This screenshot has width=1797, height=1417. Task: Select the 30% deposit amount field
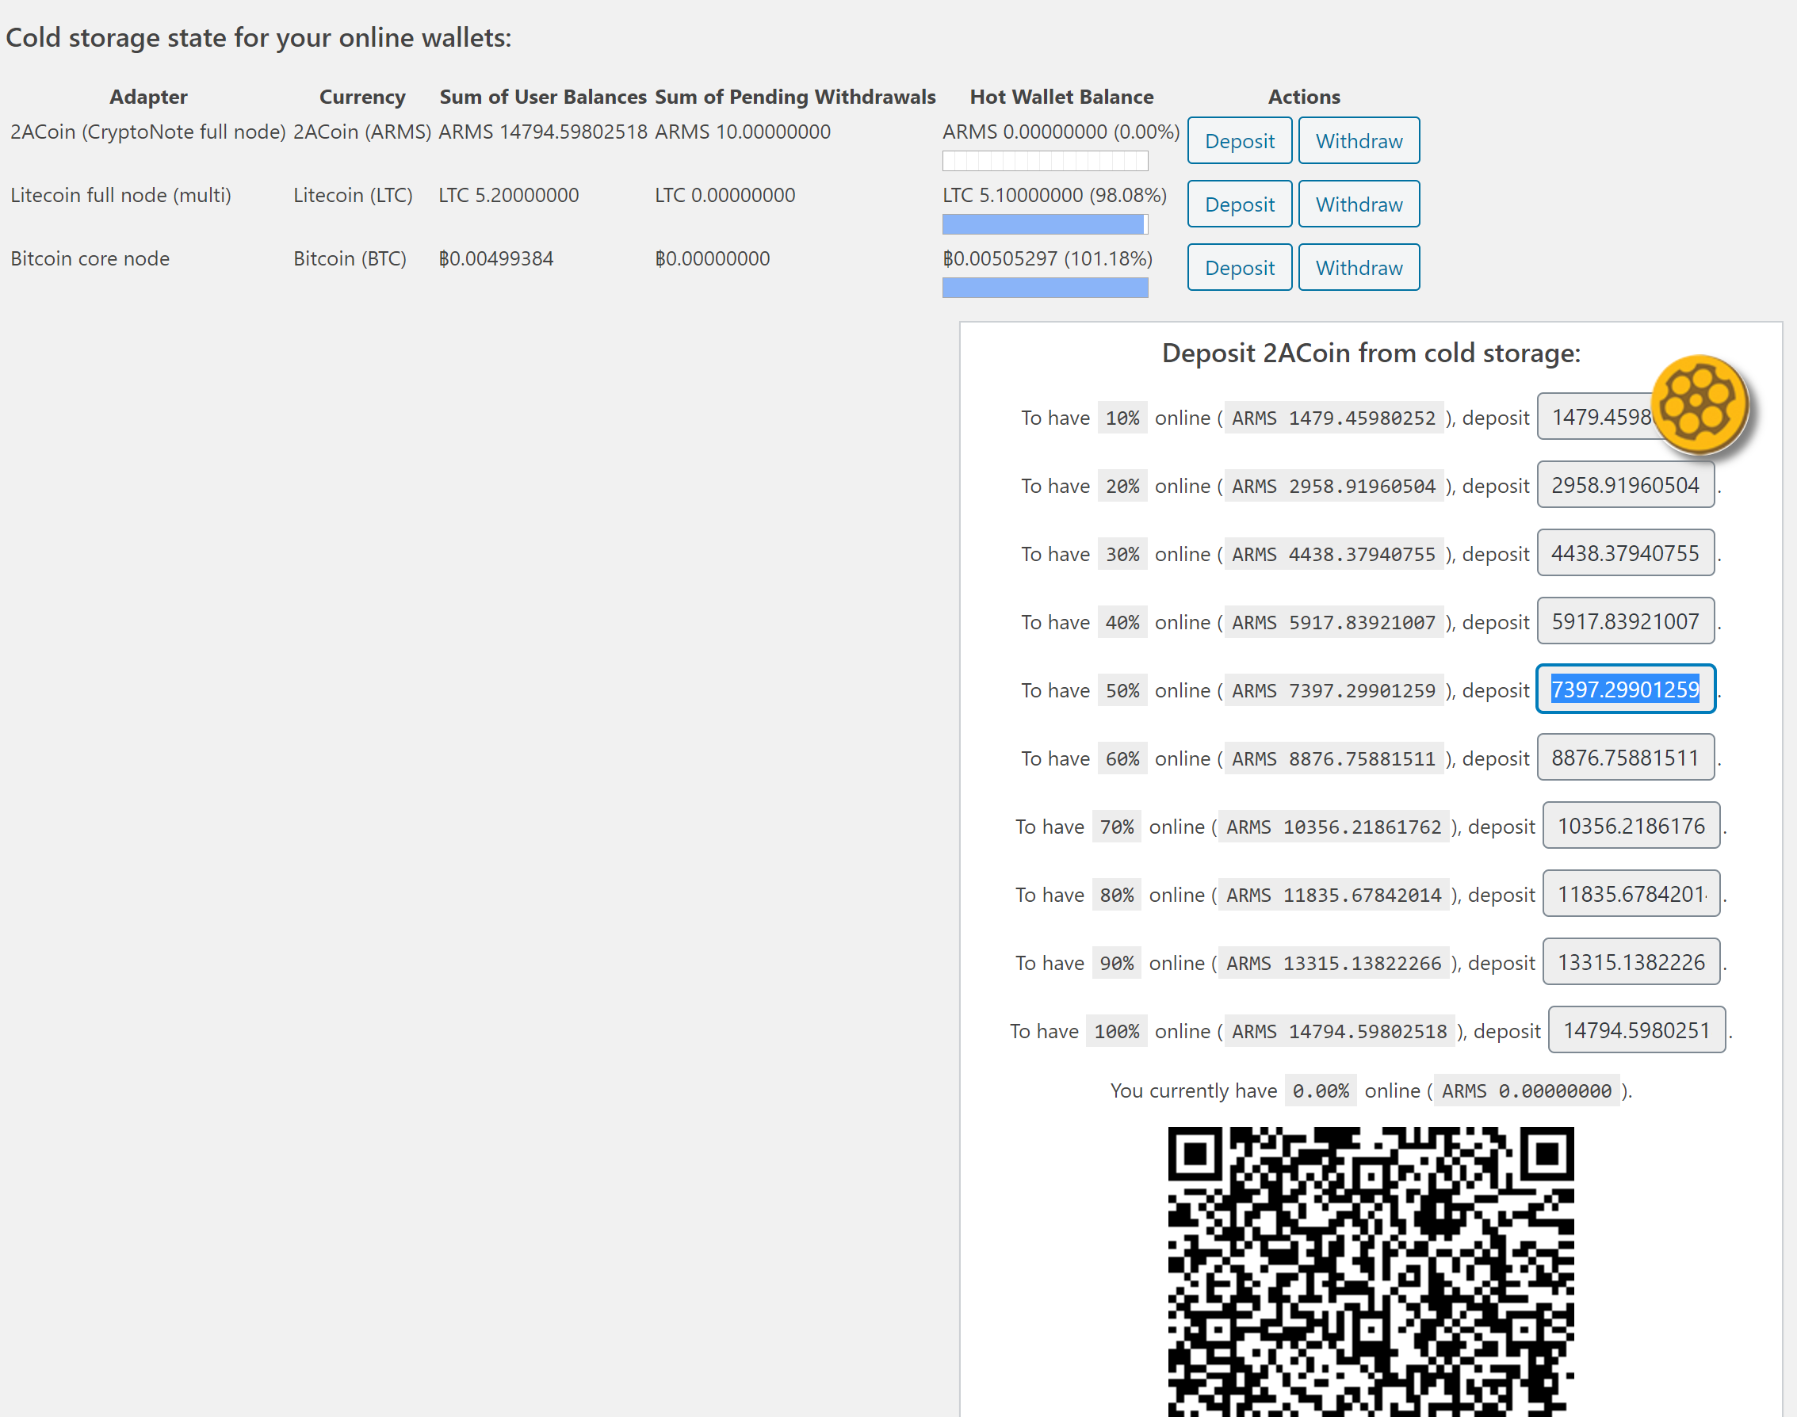[1624, 553]
